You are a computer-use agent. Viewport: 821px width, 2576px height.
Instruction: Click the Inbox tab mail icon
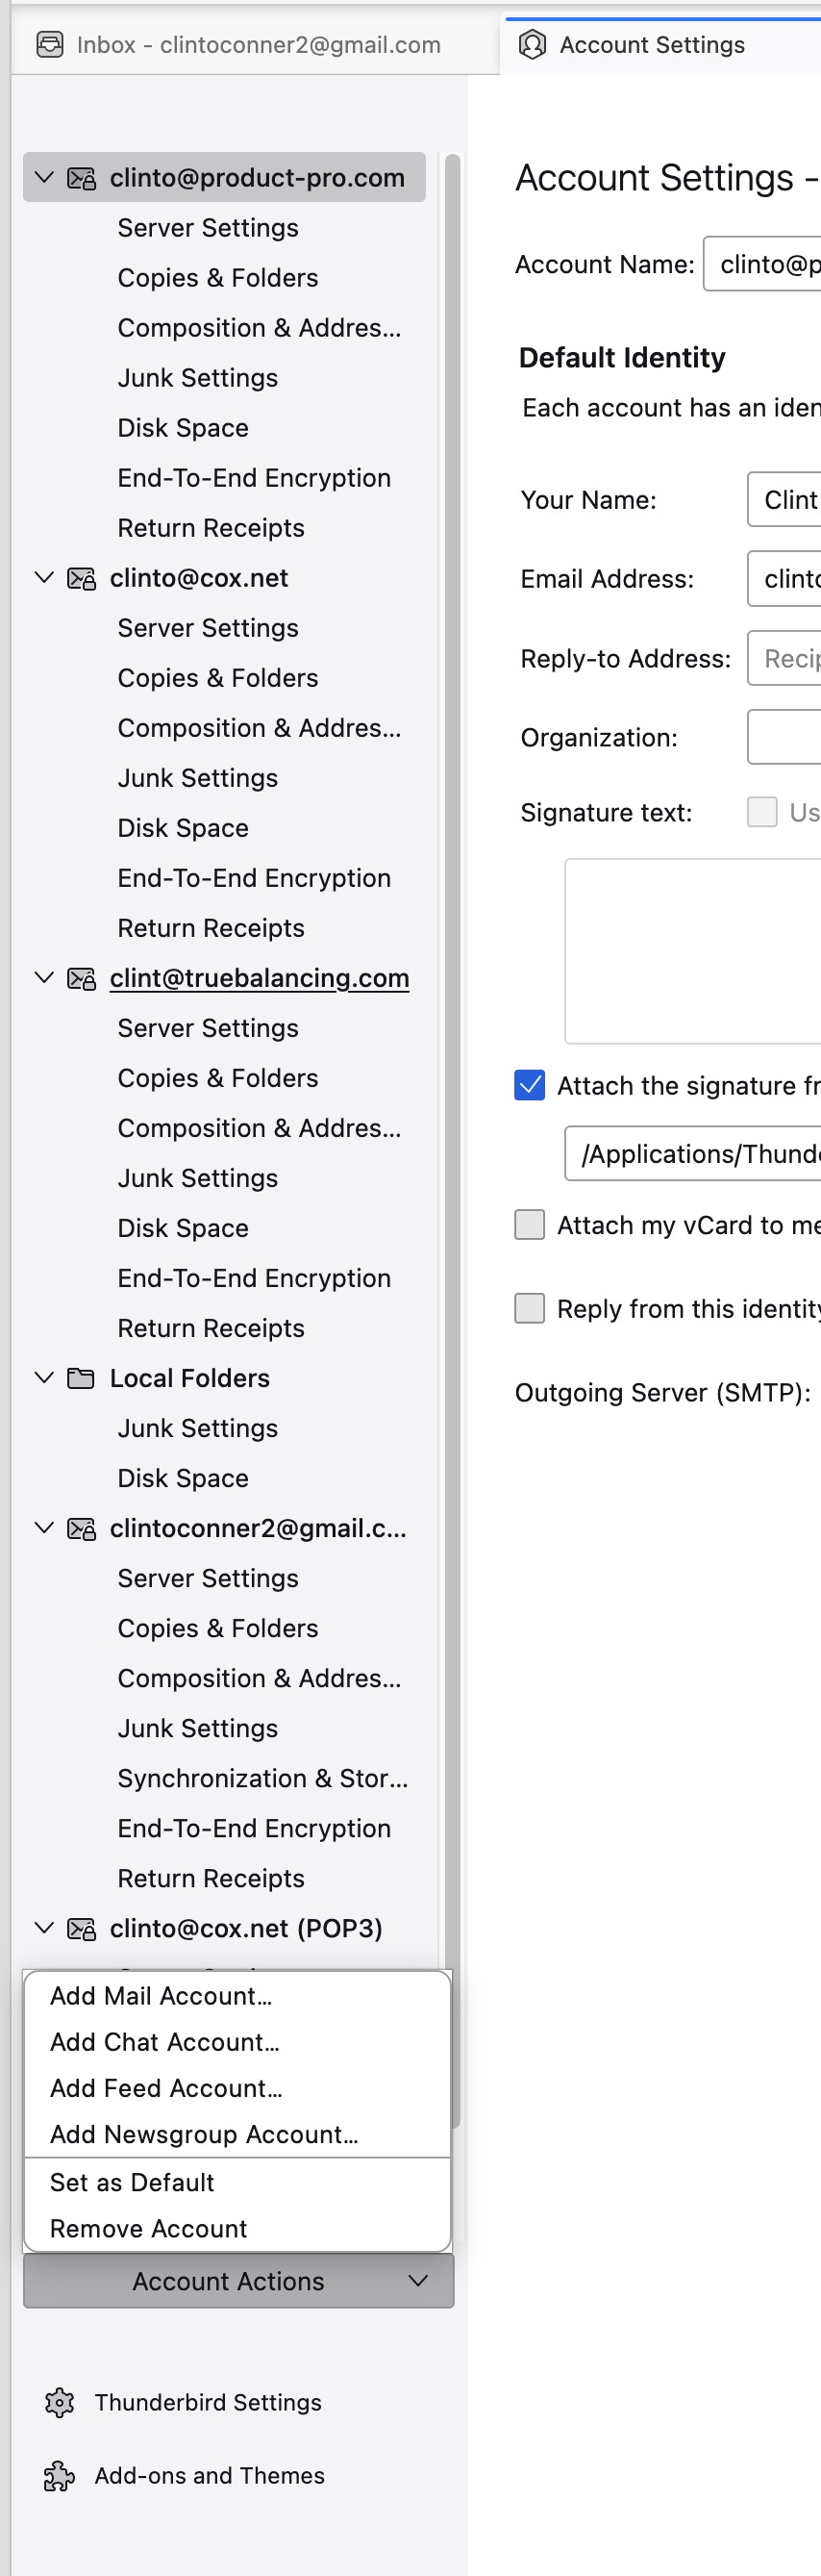[x=50, y=45]
